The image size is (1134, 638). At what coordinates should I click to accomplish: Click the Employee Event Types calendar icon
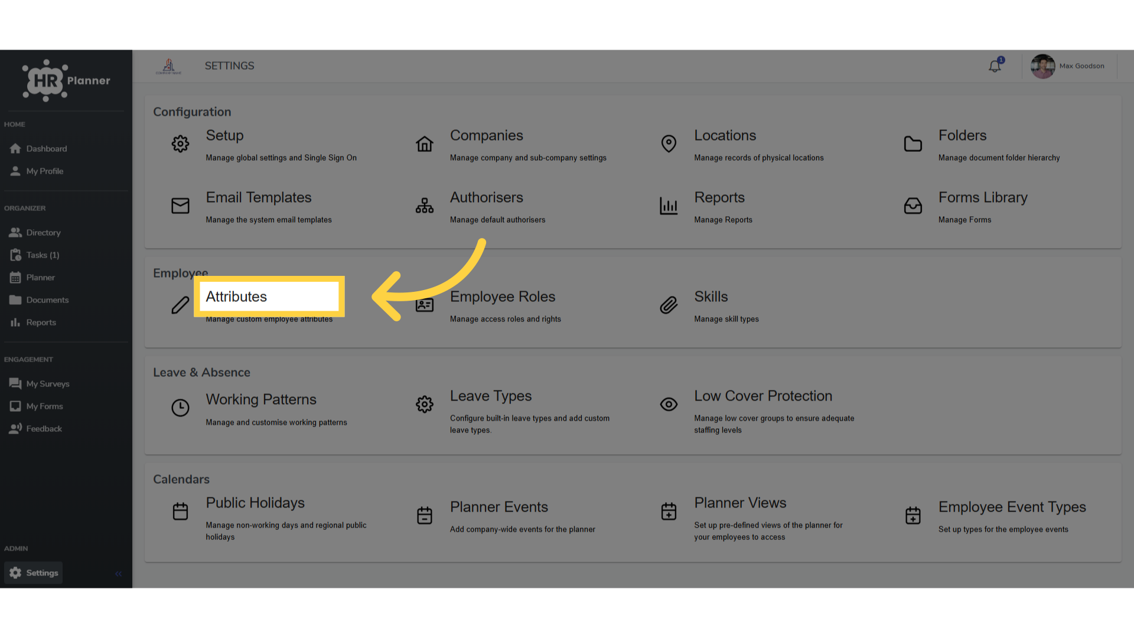tap(913, 515)
